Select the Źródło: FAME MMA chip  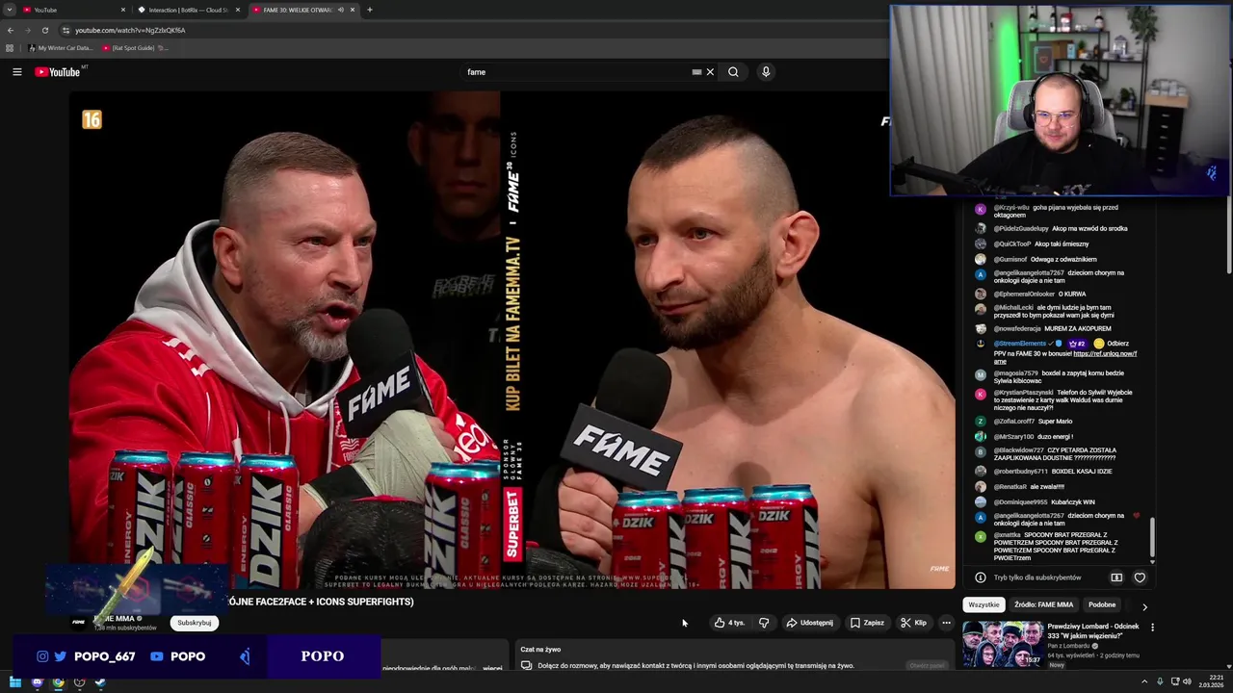(1043, 604)
